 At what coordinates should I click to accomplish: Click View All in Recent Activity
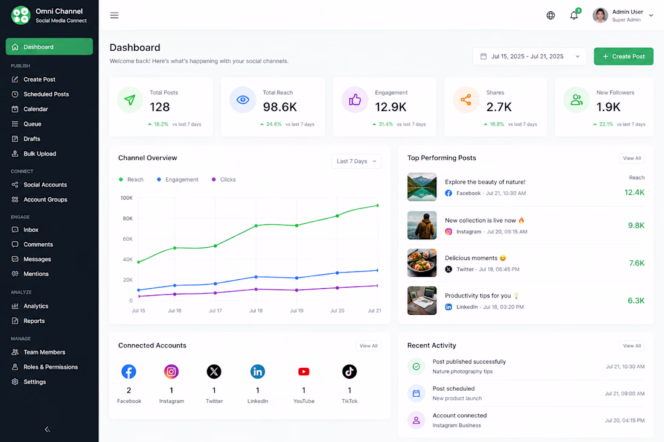(632, 346)
